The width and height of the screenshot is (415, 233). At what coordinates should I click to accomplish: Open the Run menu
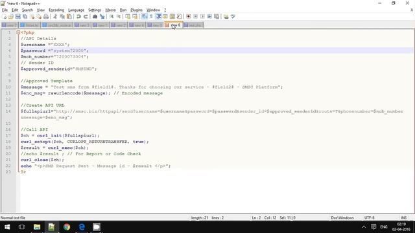[123, 10]
